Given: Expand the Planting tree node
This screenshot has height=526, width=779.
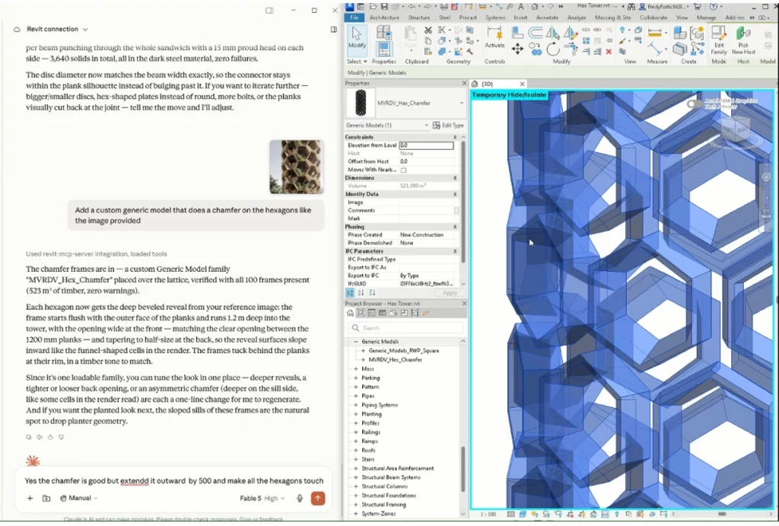Looking at the screenshot, I should [x=356, y=414].
